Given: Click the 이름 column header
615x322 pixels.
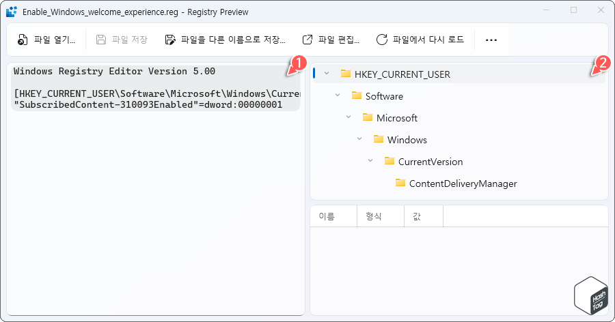Looking at the screenshot, I should click(x=333, y=216).
